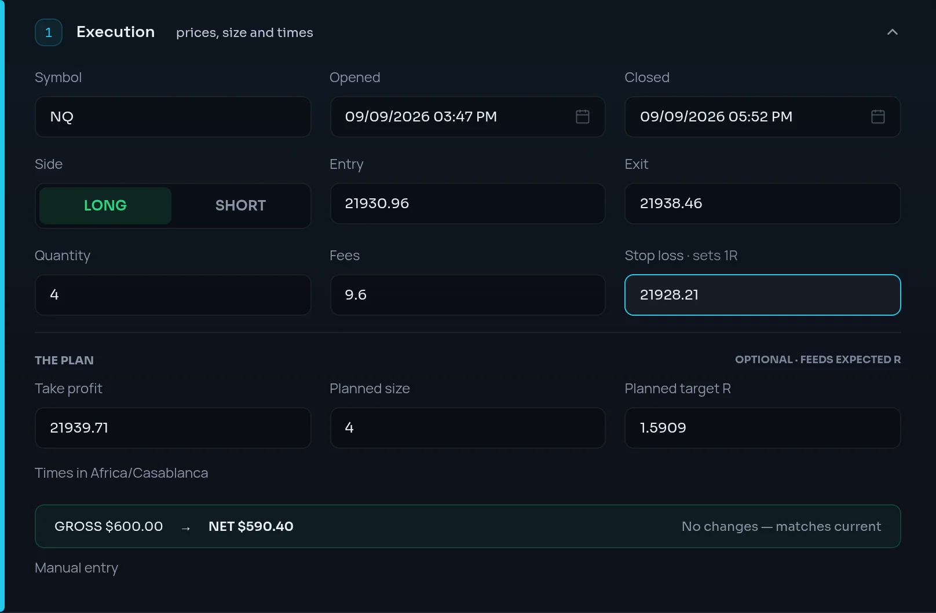
Task: Click the 'Exit' label
Action: tap(637, 164)
